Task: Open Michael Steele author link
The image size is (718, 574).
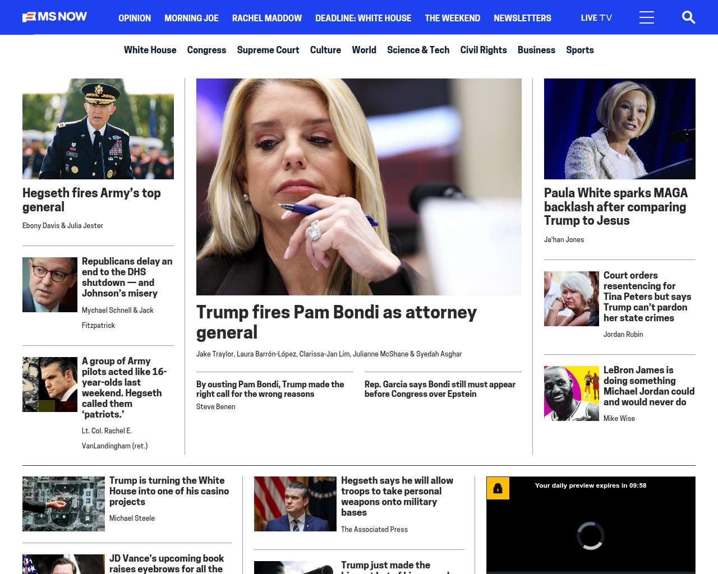Action: [x=132, y=519]
